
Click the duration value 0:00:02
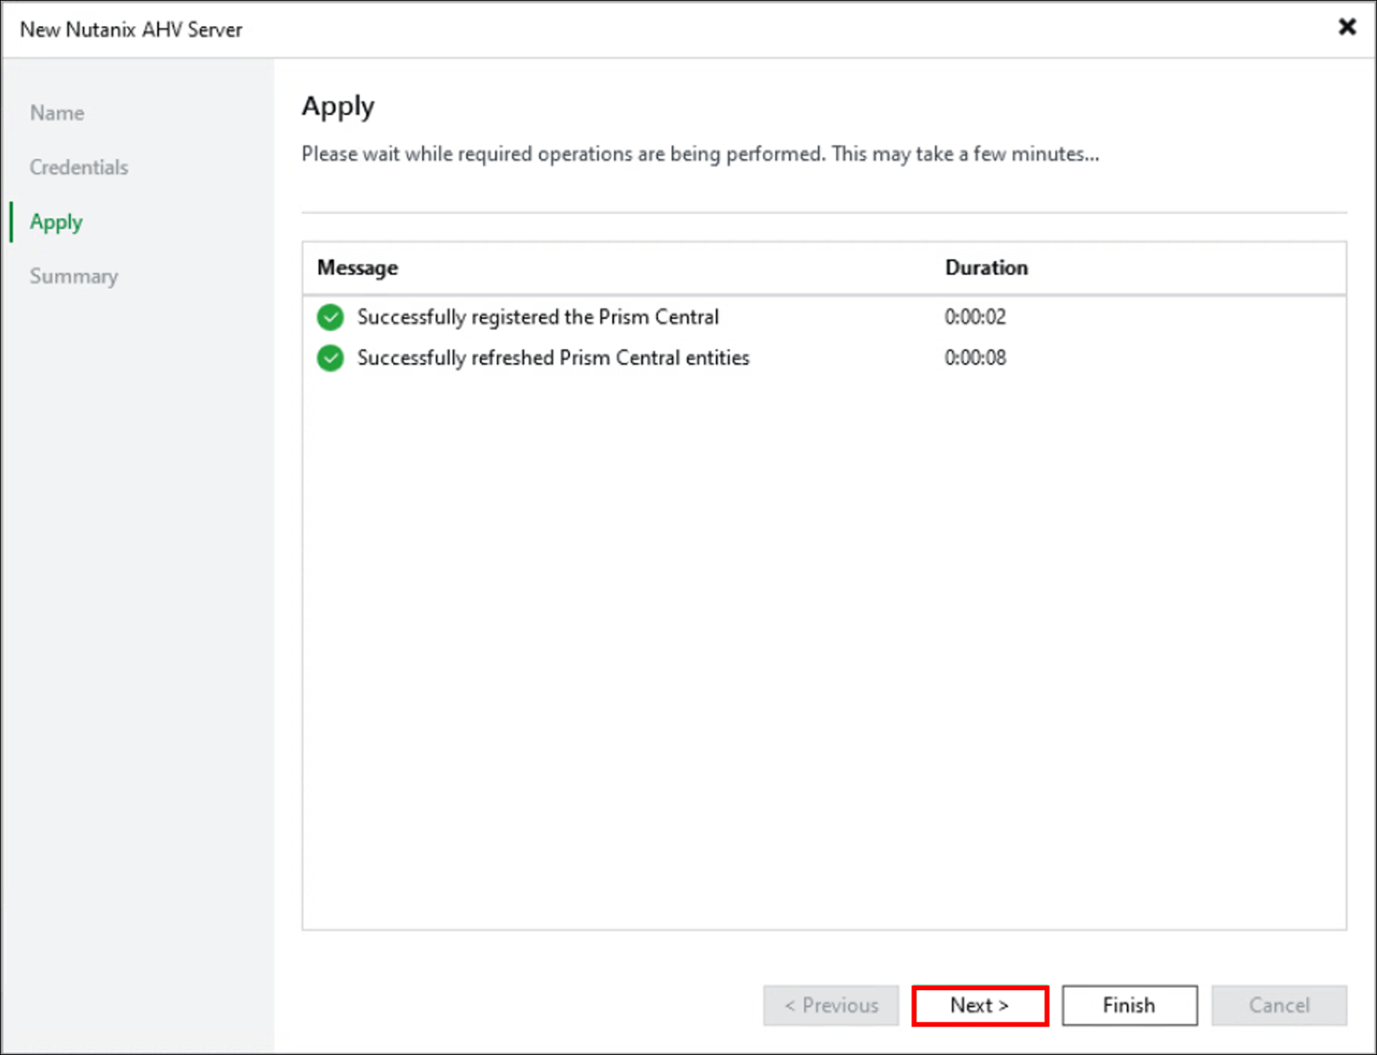(x=975, y=317)
